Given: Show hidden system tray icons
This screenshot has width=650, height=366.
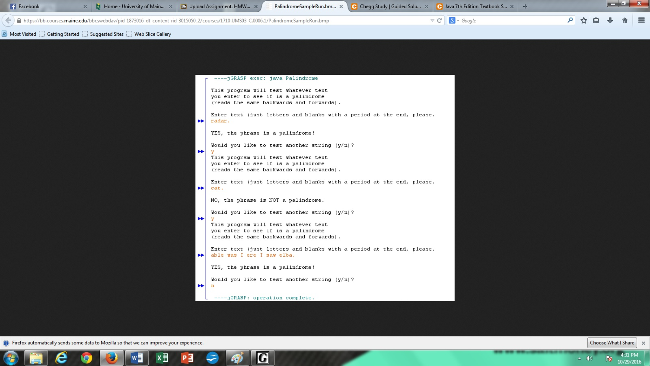Looking at the screenshot, I should click(x=579, y=358).
